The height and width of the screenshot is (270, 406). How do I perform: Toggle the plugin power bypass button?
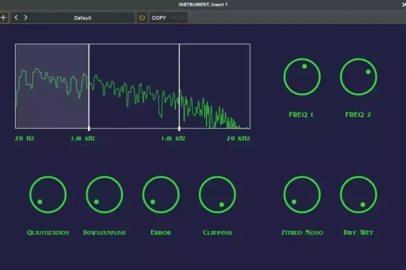(142, 17)
